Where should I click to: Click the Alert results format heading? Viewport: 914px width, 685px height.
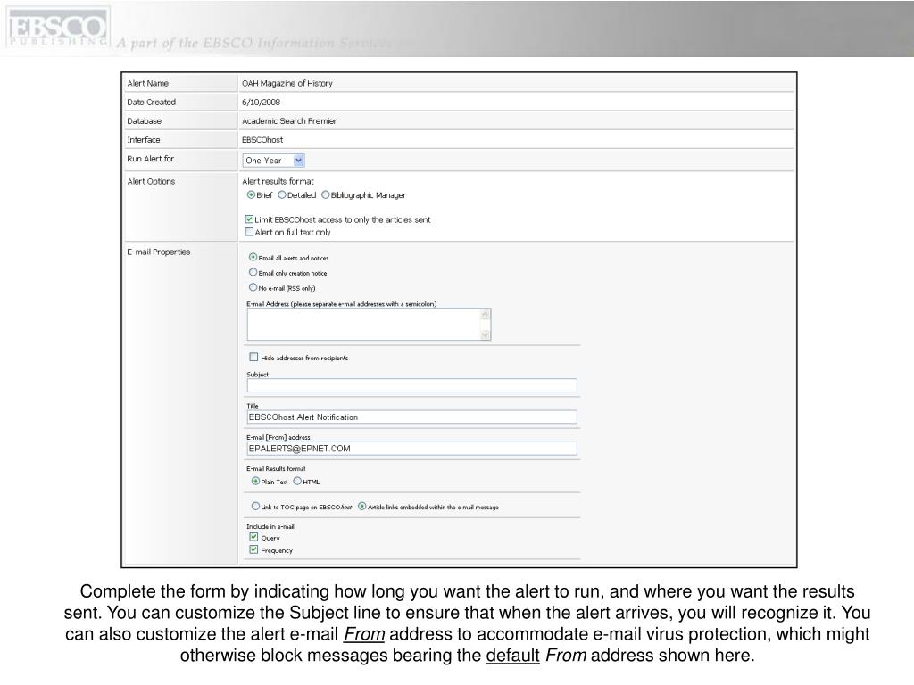(x=278, y=181)
